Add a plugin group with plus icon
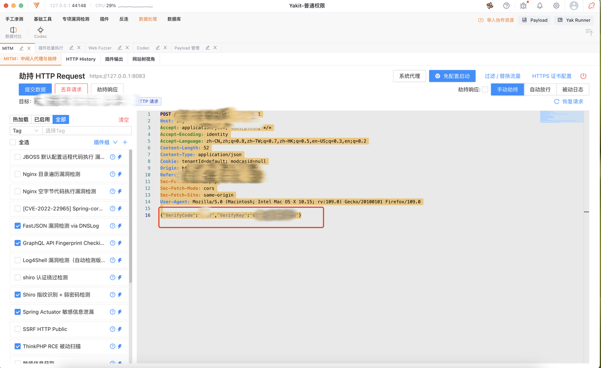601x368 pixels. pos(125,142)
